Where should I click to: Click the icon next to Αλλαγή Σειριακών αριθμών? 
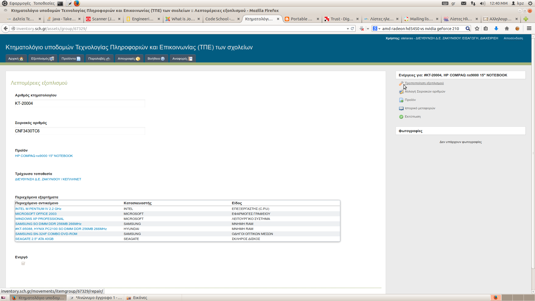401,92
